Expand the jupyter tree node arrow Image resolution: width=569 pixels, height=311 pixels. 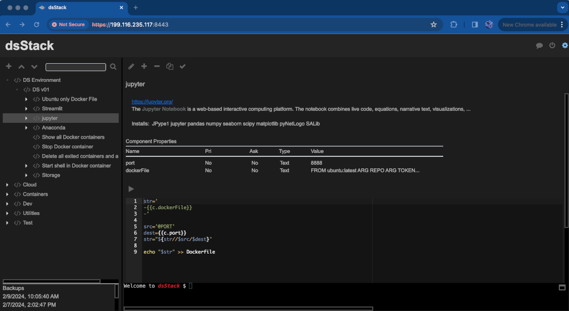click(x=26, y=118)
